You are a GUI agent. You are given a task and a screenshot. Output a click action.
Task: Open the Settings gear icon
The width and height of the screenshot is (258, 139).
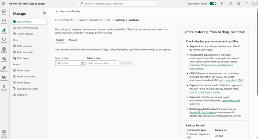238,3
